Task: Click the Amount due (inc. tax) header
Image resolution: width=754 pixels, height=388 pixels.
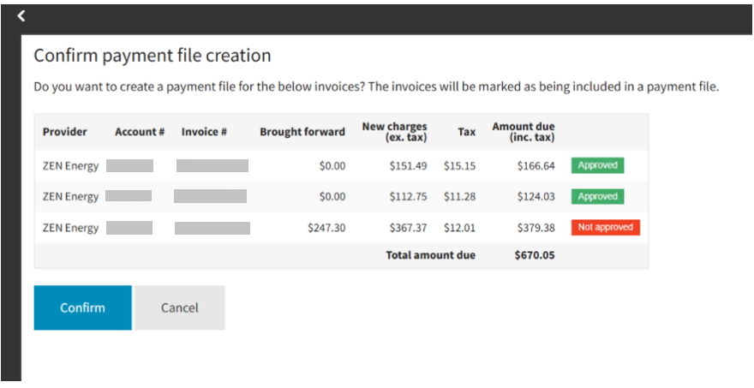Action: pyautogui.click(x=523, y=132)
